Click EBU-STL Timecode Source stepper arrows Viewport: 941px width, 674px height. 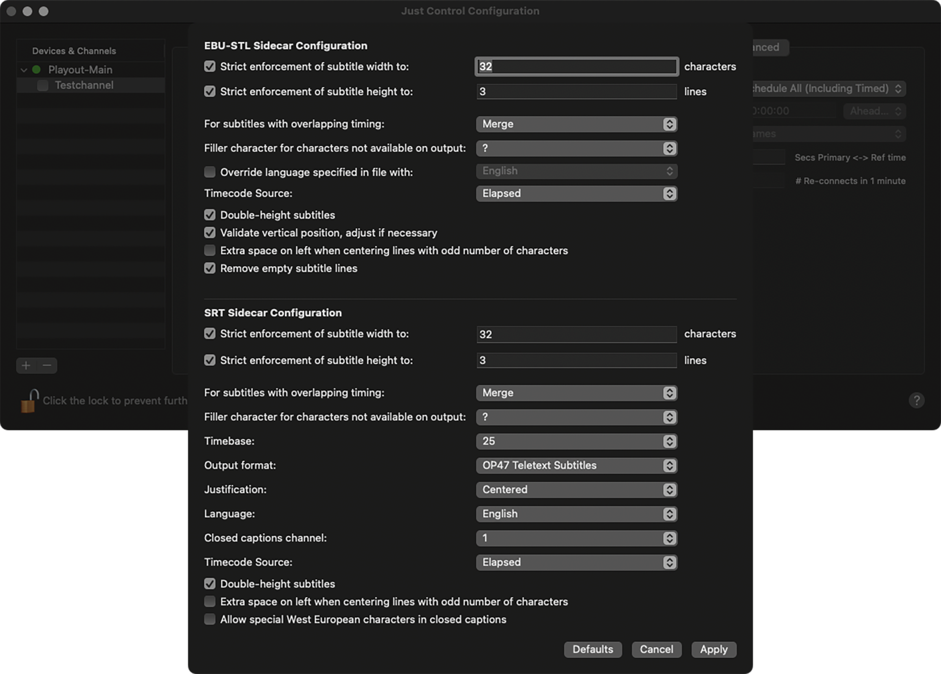coord(669,194)
